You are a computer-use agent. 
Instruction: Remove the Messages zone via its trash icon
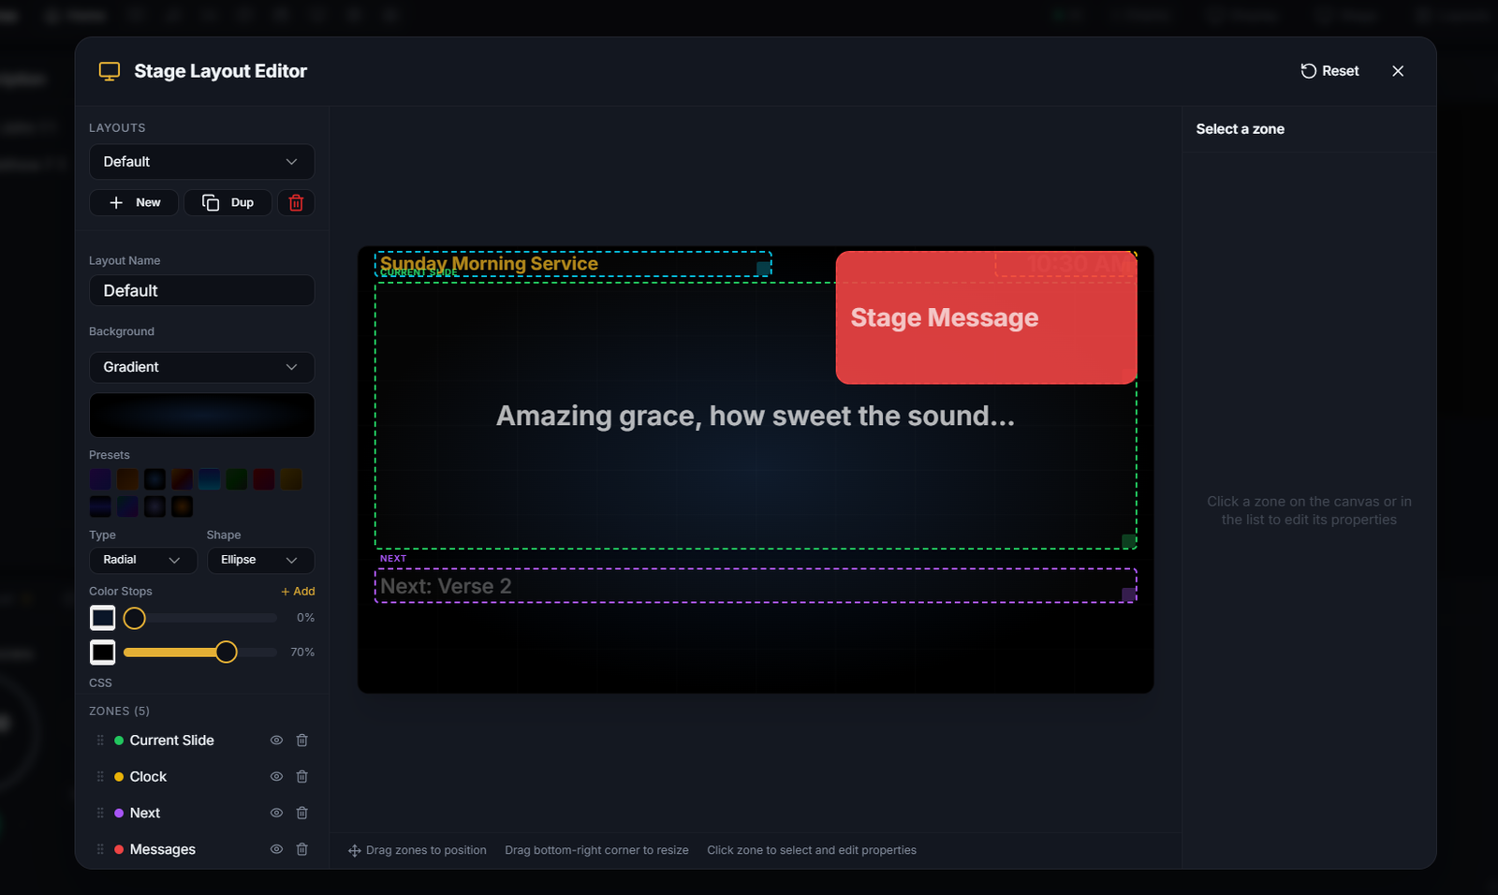301,849
